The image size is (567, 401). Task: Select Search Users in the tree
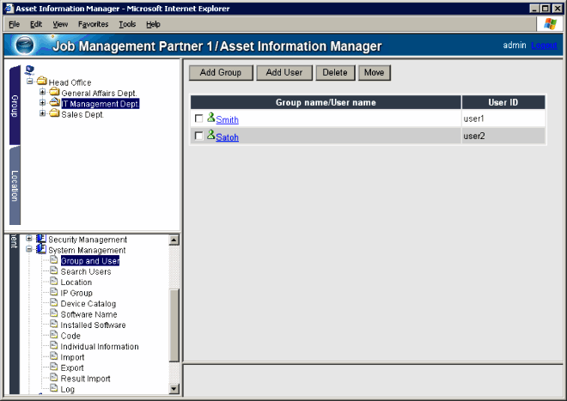pos(85,271)
